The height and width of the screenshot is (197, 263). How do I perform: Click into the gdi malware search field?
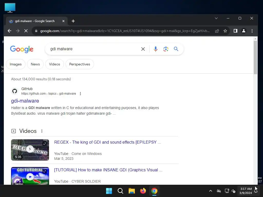tap(94, 49)
